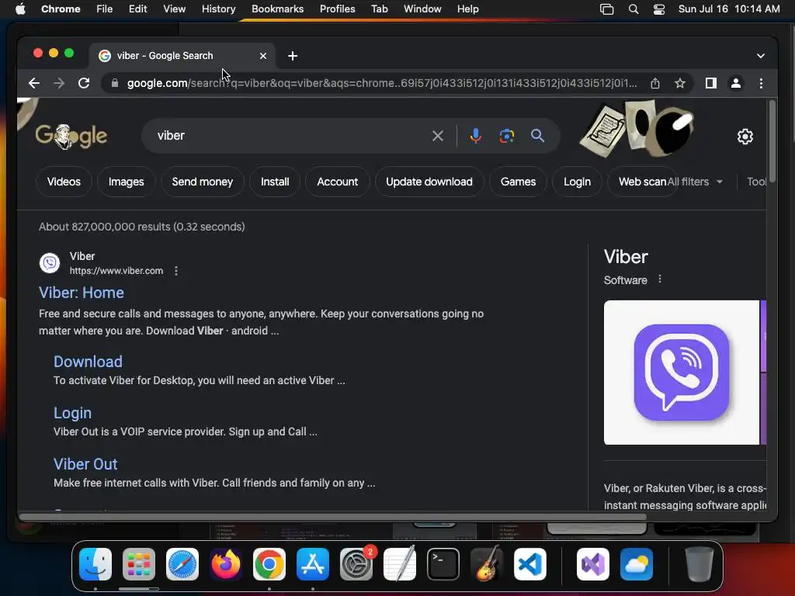This screenshot has height=596, width=795.
Task: Select the Videos filter chip
Action: tap(64, 182)
